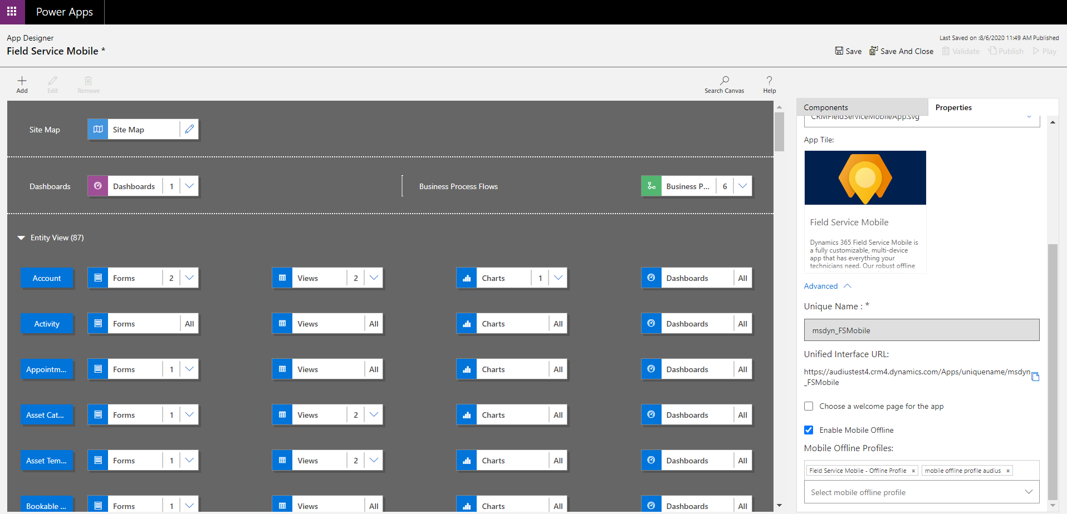Enable the welcome page for the app
The width and height of the screenshot is (1067, 514).
tap(809, 406)
